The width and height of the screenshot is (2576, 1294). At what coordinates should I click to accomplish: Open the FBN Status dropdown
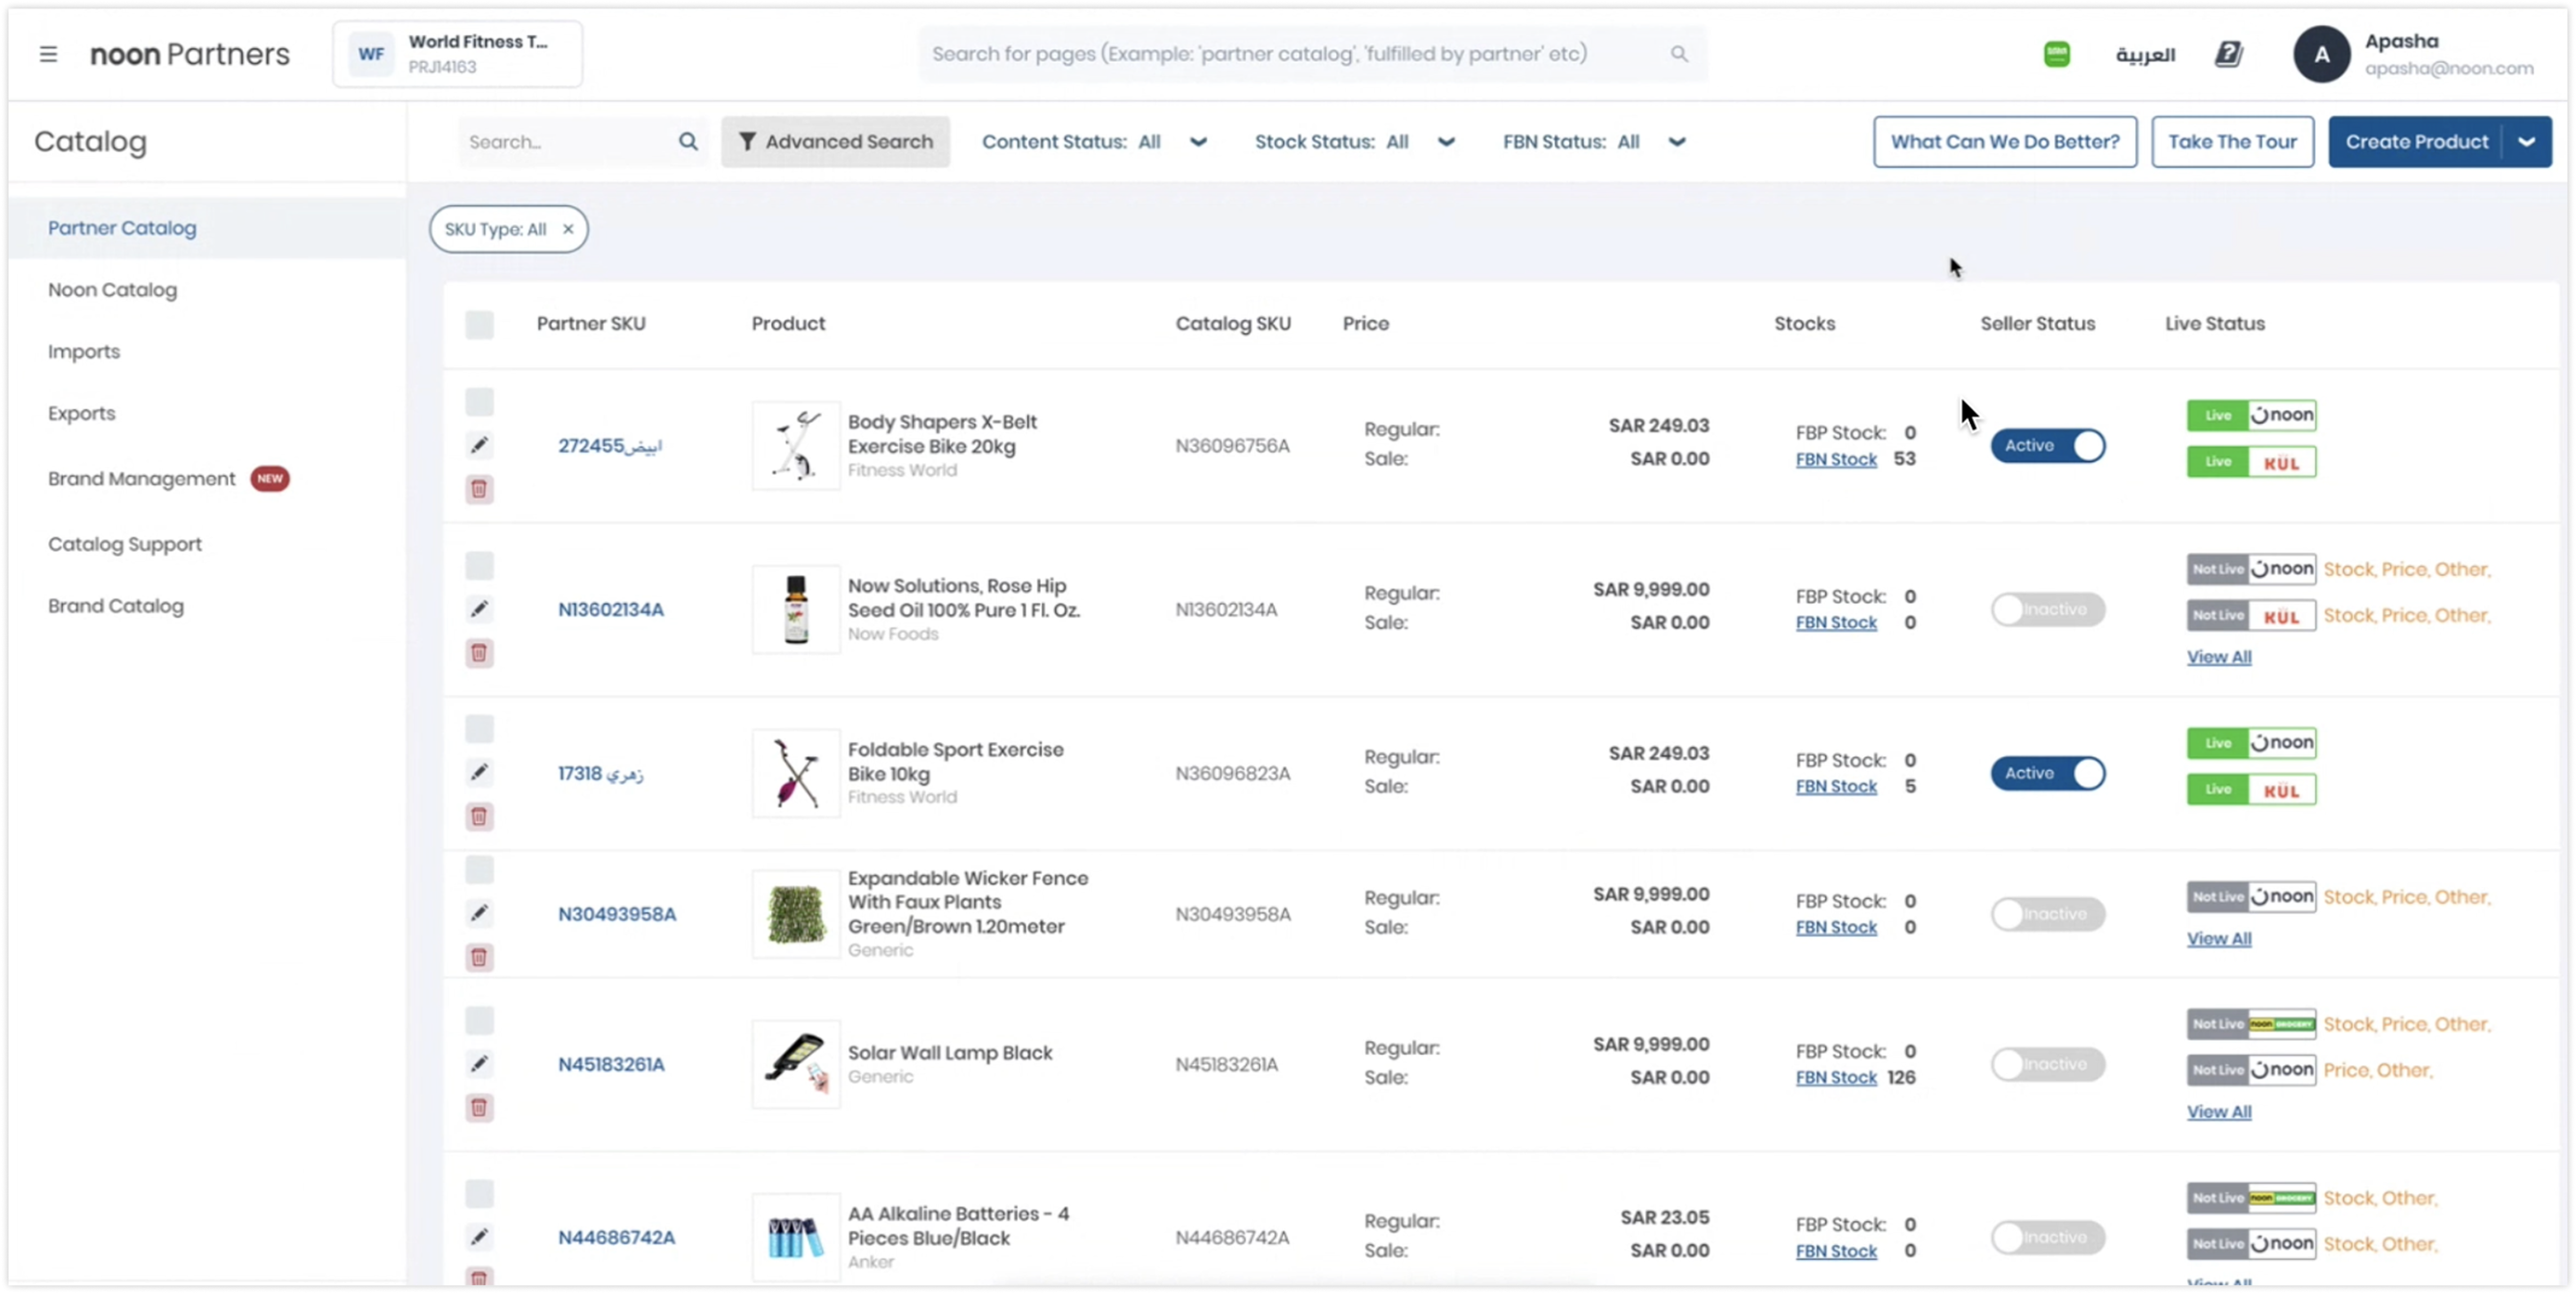click(x=1677, y=142)
